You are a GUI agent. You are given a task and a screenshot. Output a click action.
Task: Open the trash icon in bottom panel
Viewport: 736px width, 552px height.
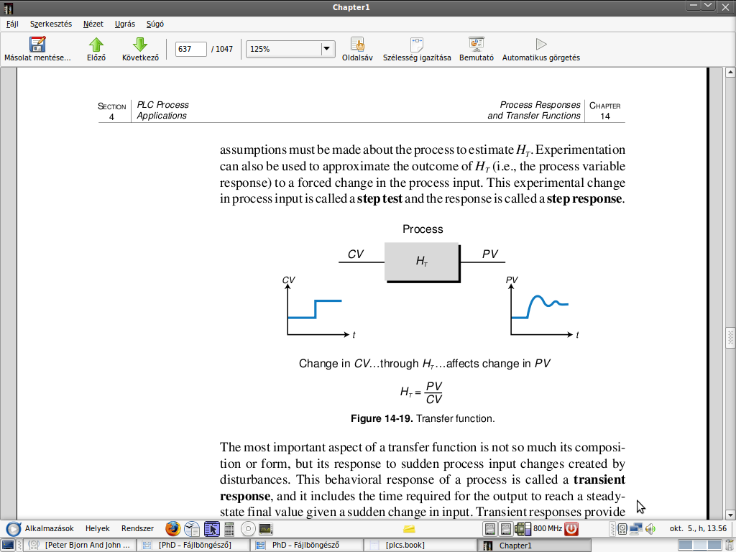tap(729, 545)
